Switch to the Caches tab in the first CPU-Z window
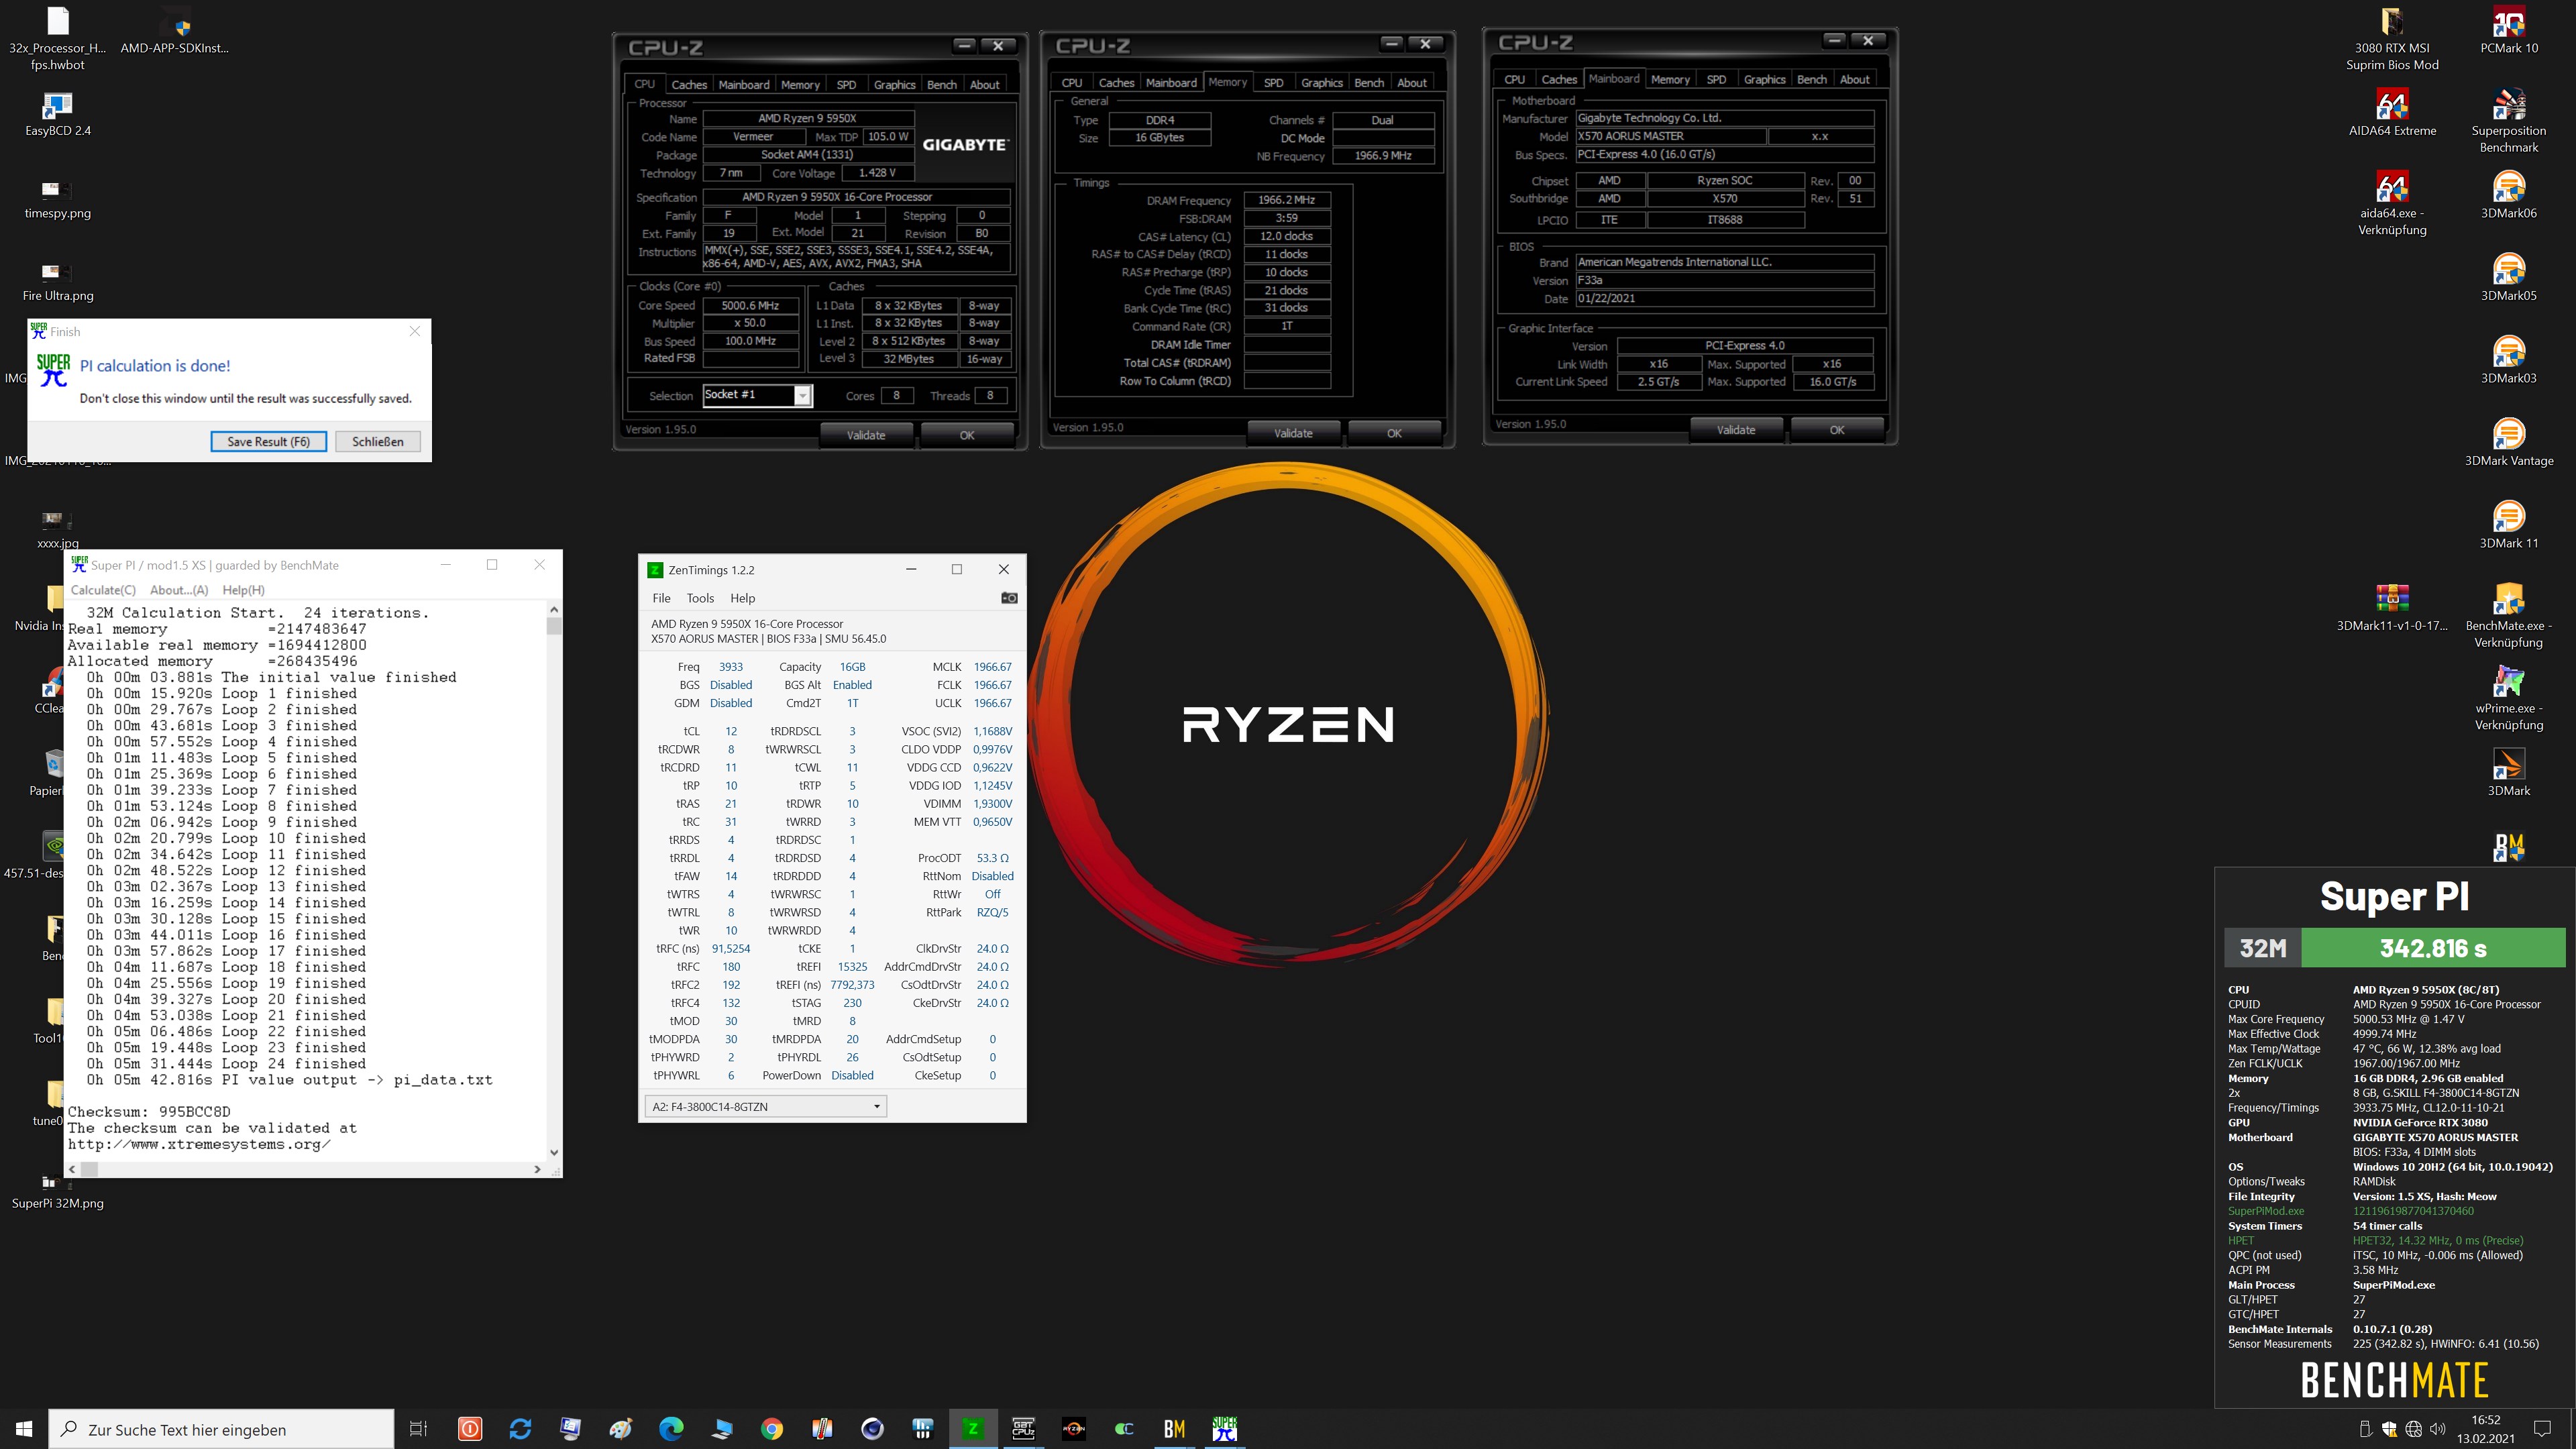This screenshot has height=1449, width=2576. point(688,85)
